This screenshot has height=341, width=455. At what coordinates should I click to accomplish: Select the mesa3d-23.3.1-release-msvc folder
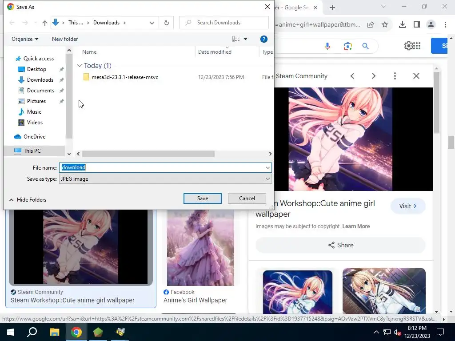pos(125,77)
